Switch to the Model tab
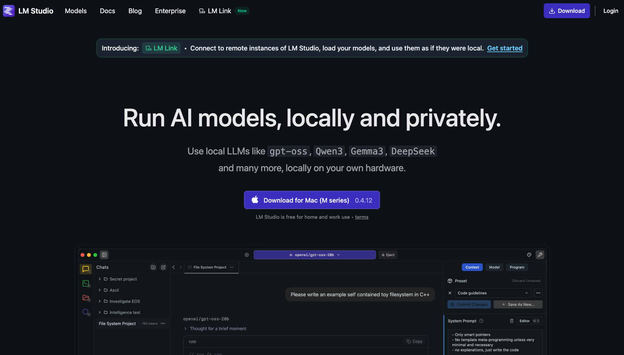 click(x=494, y=267)
